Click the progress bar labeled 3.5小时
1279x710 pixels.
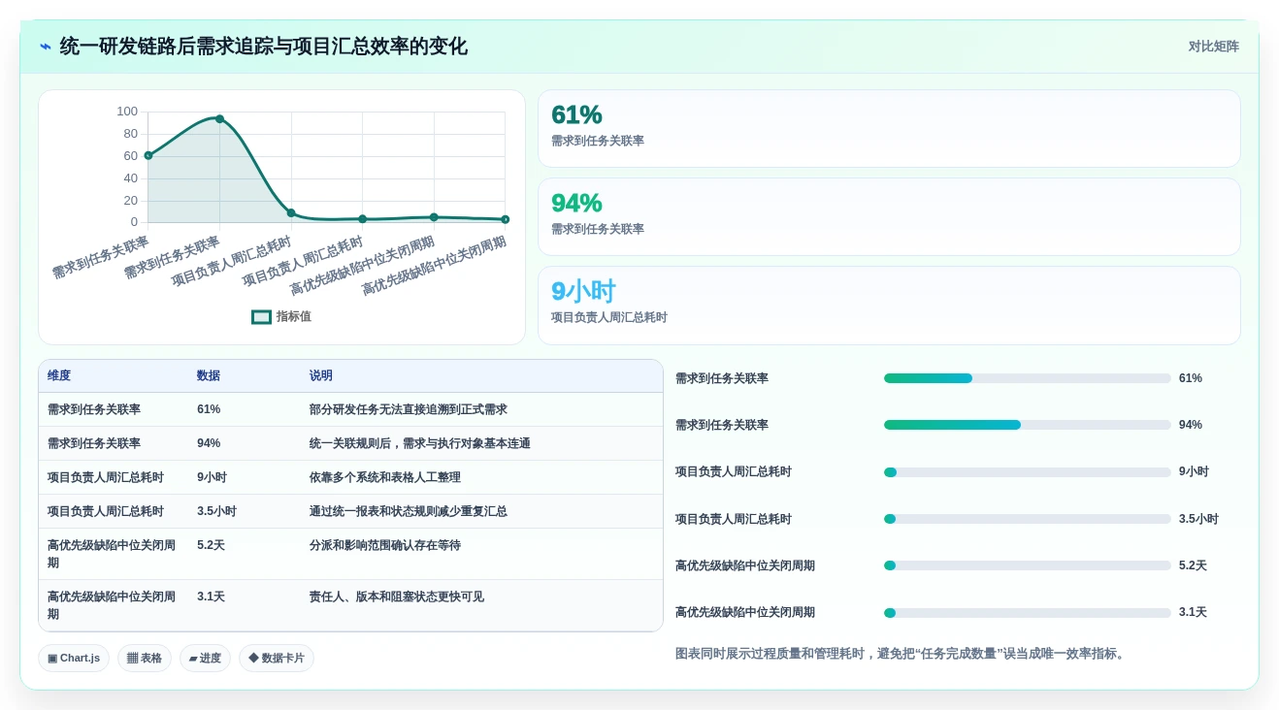[1027, 519]
